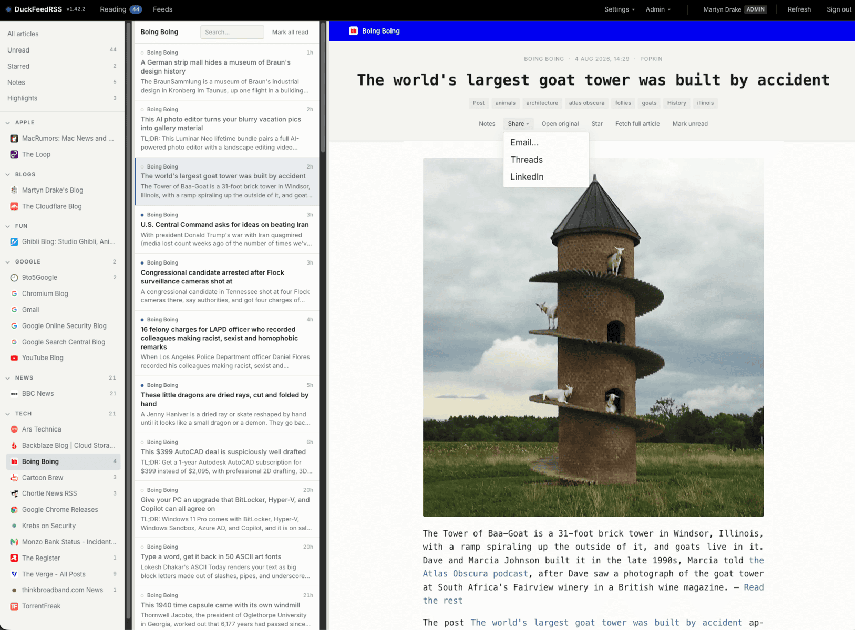Click the Refresh button
The width and height of the screenshot is (855, 630).
coord(799,9)
